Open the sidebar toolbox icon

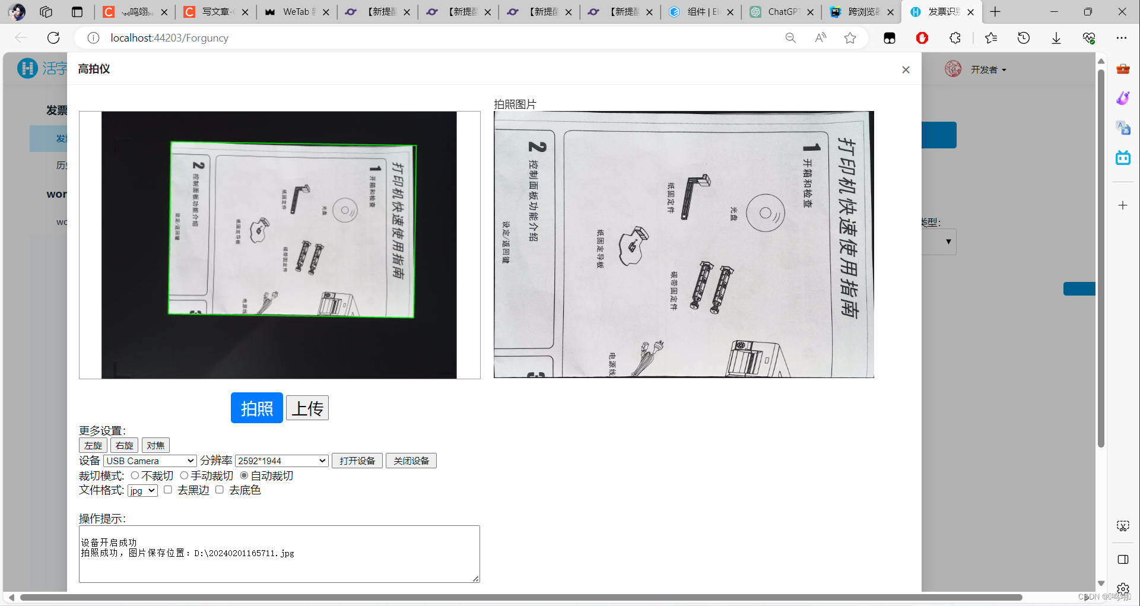1123,69
